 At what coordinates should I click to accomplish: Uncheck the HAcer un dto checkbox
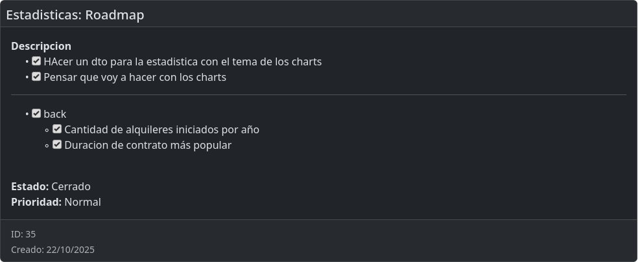(x=36, y=61)
